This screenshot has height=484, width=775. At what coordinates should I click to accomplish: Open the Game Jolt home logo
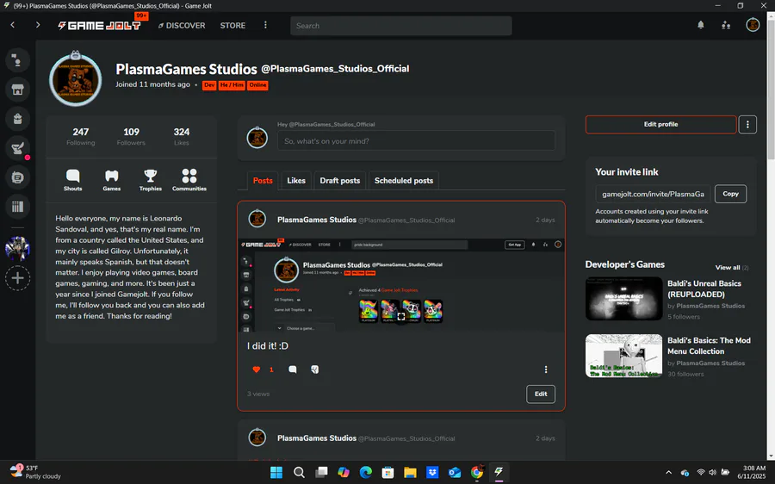pos(99,25)
